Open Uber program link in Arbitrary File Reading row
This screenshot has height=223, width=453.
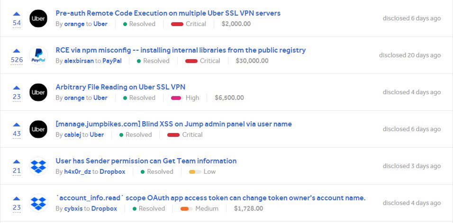(x=100, y=98)
